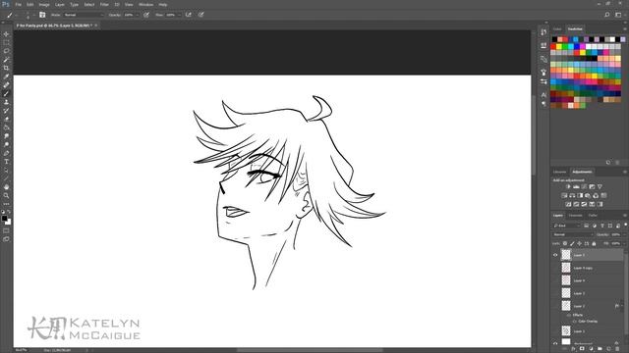Select the Brush tool in the toolbar

(x=6, y=94)
